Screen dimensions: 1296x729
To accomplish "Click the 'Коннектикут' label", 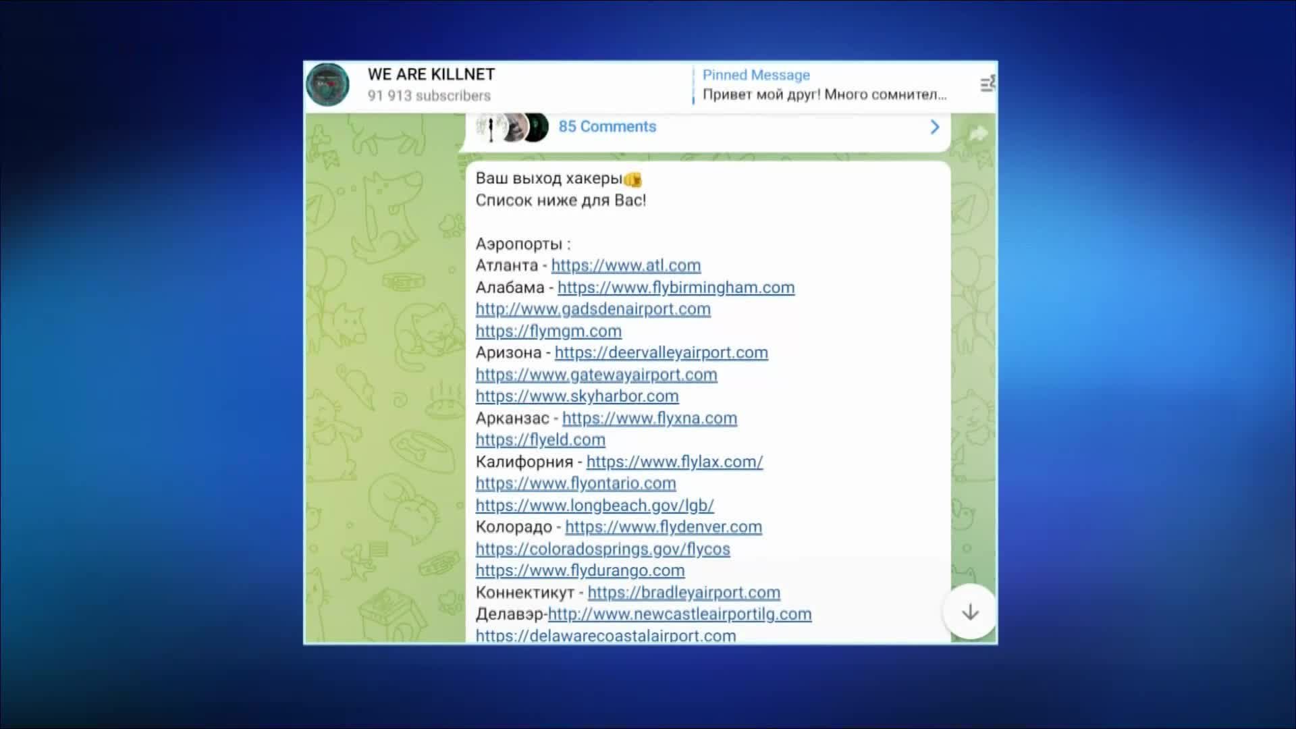I will coord(525,593).
